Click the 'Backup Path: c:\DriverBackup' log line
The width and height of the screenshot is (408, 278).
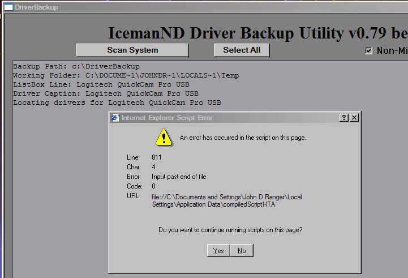(x=76, y=66)
